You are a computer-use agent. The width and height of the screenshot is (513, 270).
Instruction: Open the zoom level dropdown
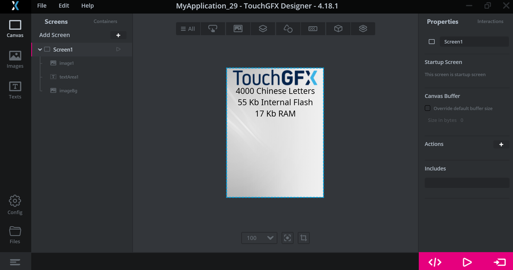259,238
